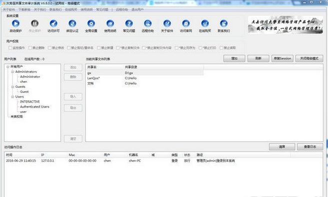Image resolution: width=328 pixels, height=197 pixels.
Task: Click the 关闭高级模式 button
Action: click(309, 58)
